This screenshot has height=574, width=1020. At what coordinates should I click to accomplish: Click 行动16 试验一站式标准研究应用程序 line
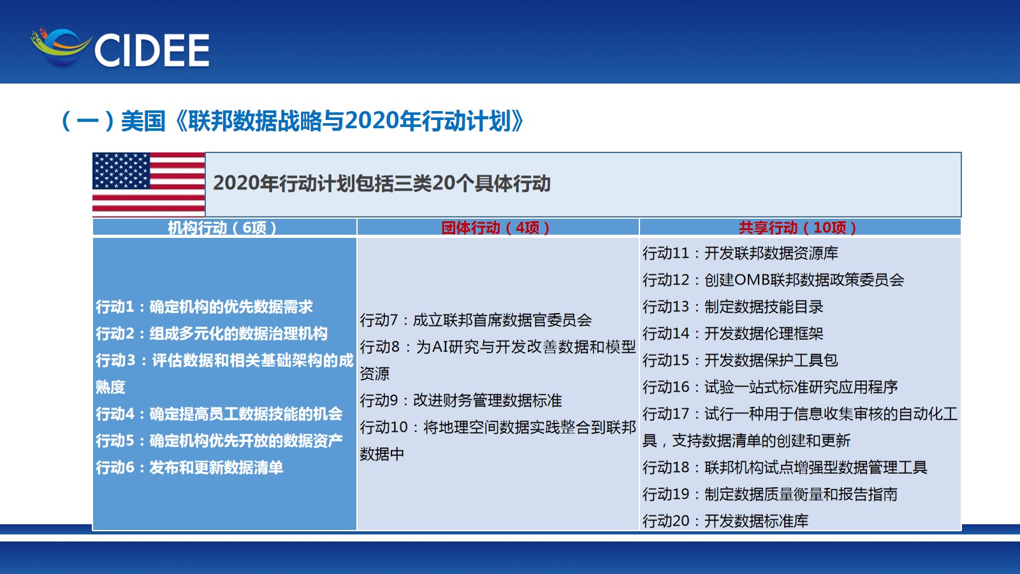(x=770, y=387)
